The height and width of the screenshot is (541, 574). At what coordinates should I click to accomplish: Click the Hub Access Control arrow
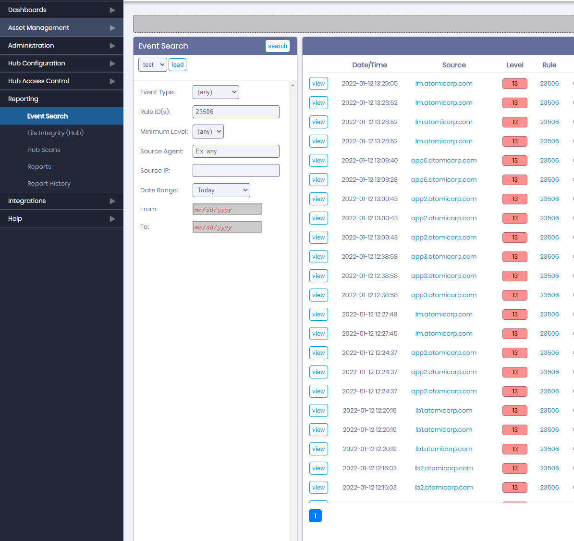click(112, 81)
